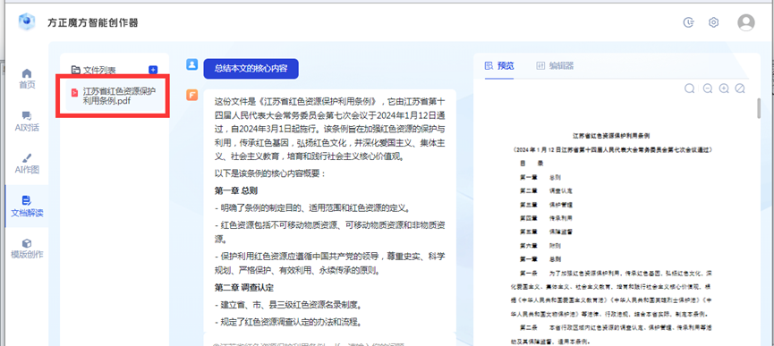This screenshot has width=774, height=346.
Task: Click the rightmost circular slash icon in preview toolbar
Action: 740,89
